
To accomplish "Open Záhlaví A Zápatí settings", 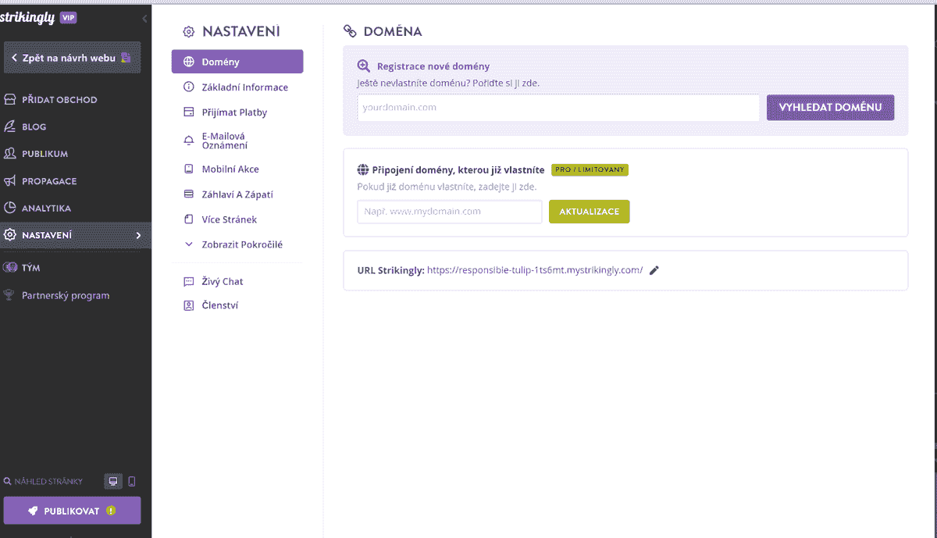I will pos(237,194).
